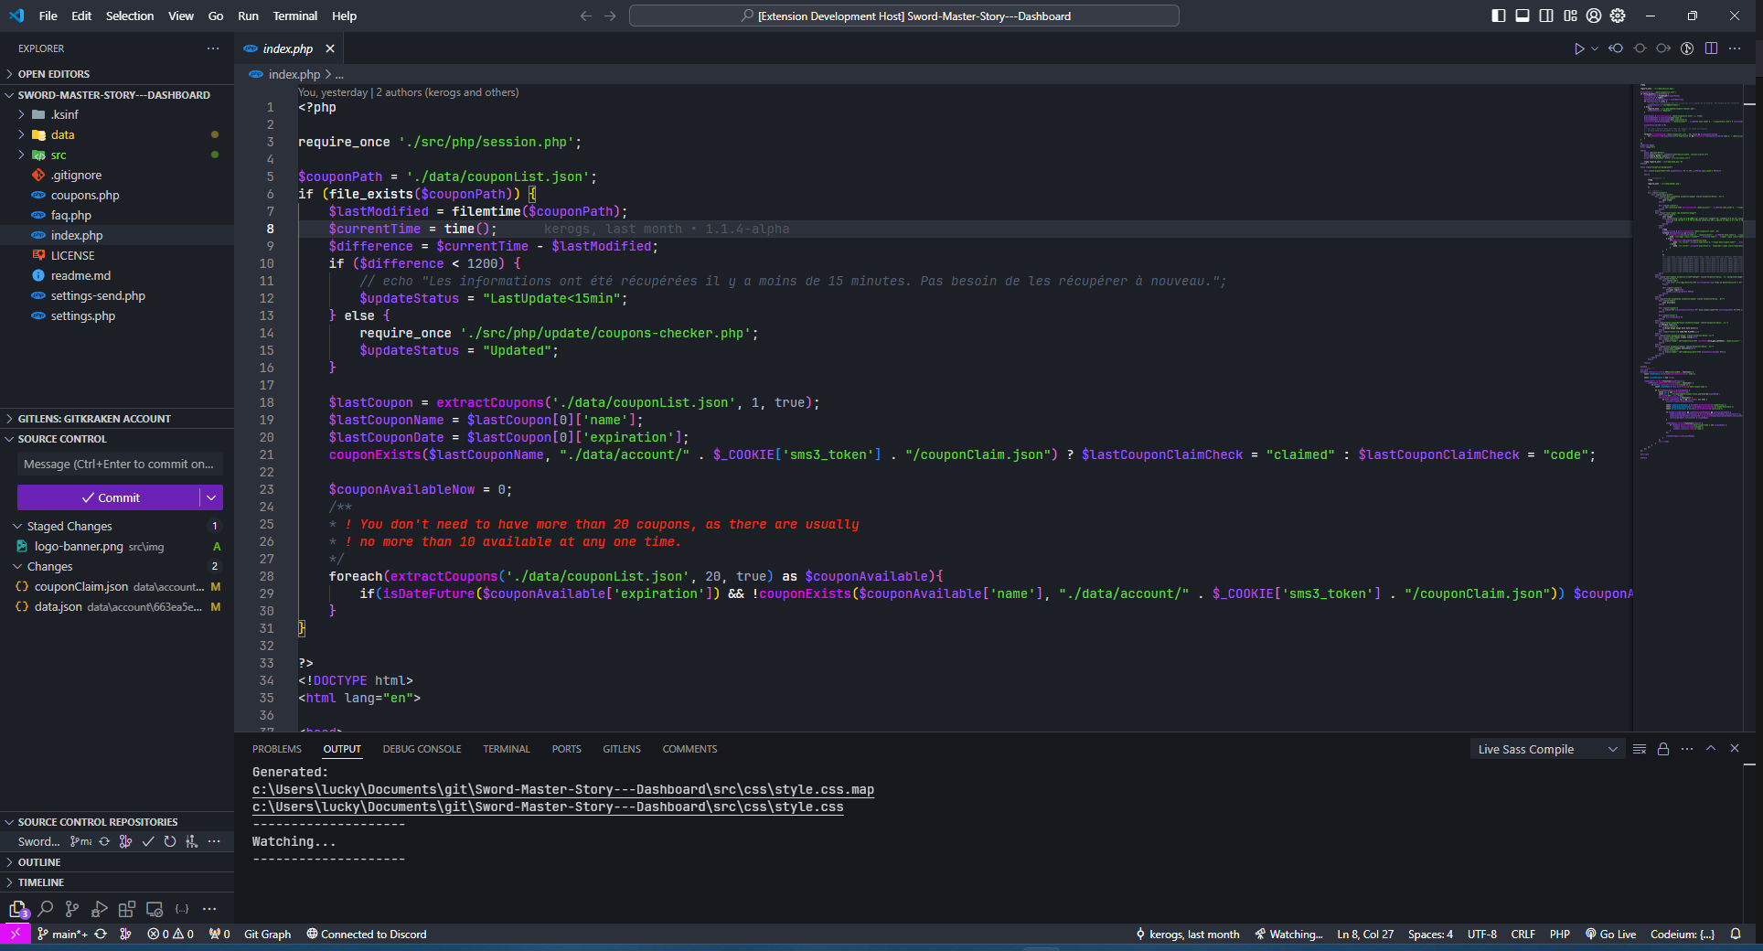
Task: Customize editor layout icon
Action: point(1570,16)
